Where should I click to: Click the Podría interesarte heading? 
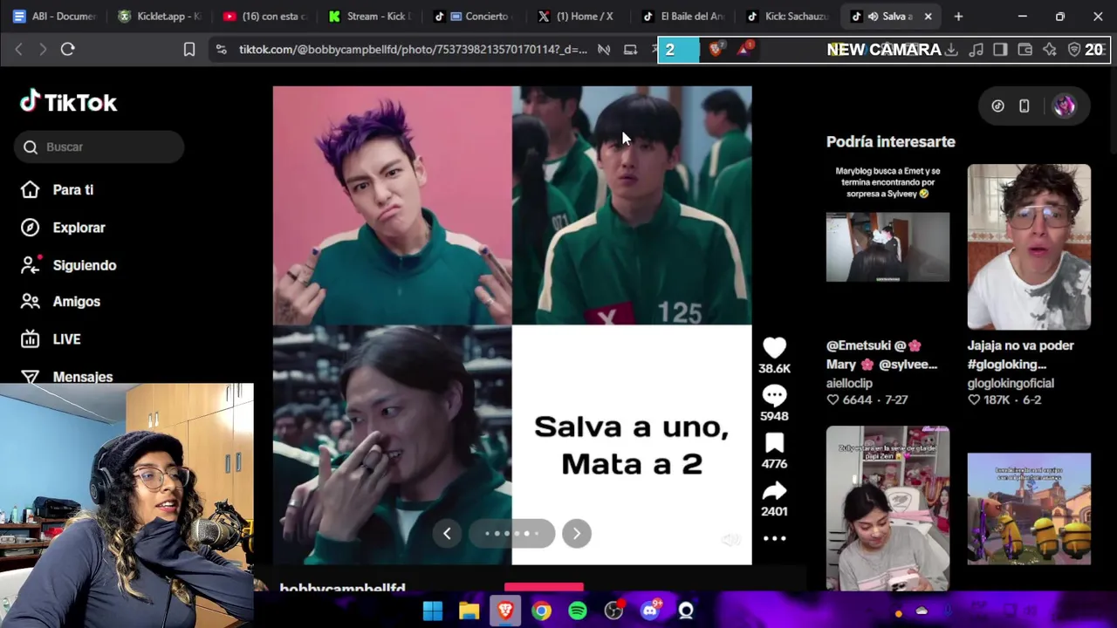click(x=891, y=141)
